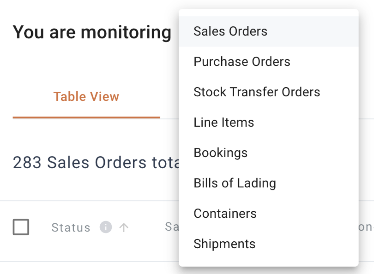This screenshot has width=374, height=274.
Task: Click the cut-off column header at right edge
Action: pos(366,227)
